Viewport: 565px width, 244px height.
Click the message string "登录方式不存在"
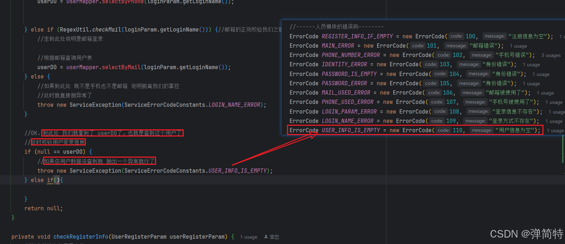click(512, 121)
